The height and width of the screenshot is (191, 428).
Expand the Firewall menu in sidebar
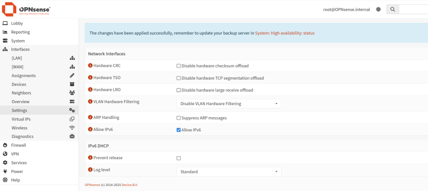point(18,145)
